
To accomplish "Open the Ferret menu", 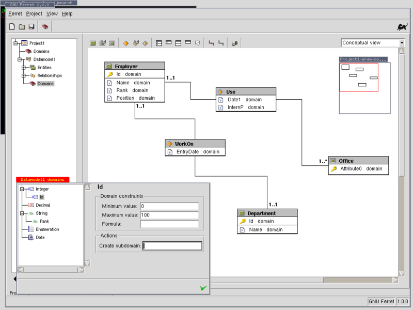I will 15,14.
